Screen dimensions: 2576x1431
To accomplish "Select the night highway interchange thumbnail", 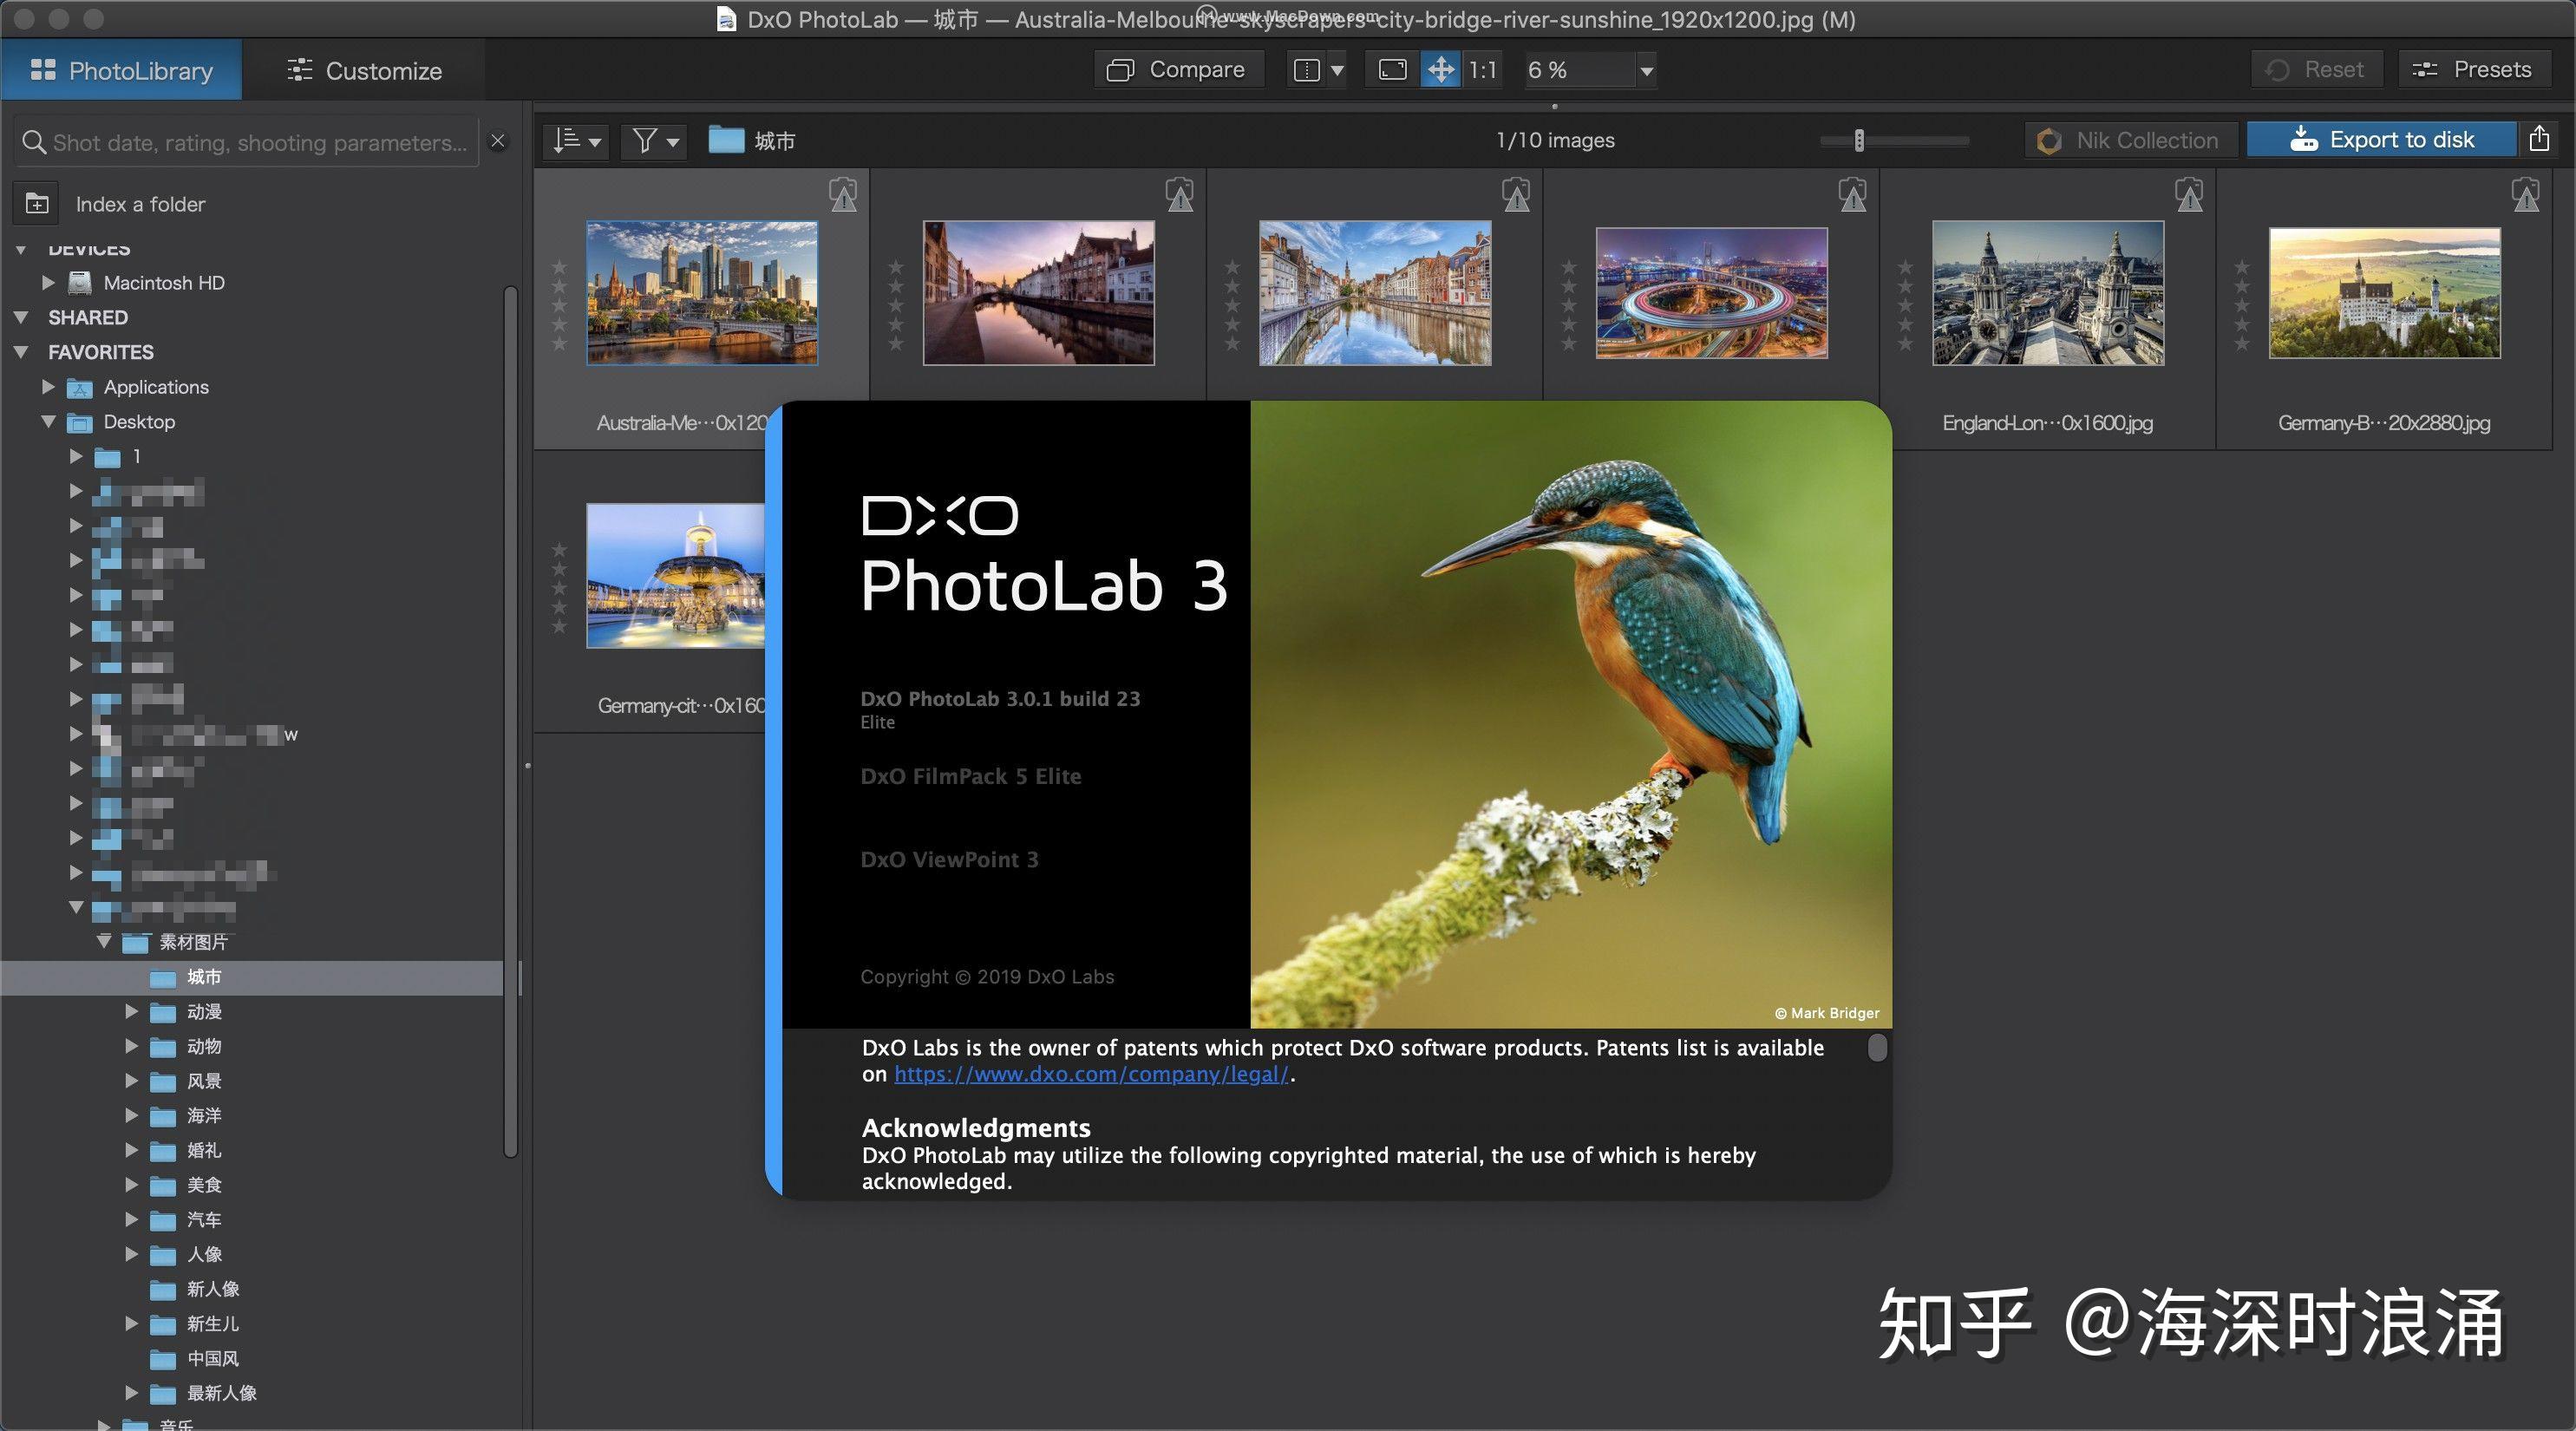I will 1712,293.
